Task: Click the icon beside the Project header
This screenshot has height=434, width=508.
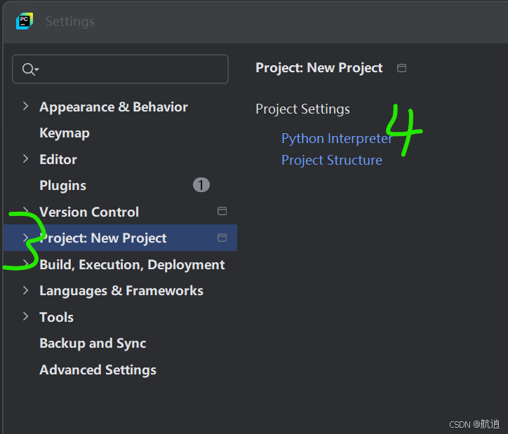Action: [x=401, y=68]
